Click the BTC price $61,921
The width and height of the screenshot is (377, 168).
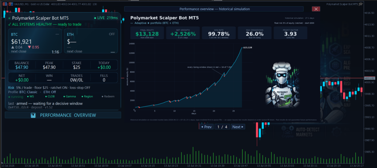[21, 42]
